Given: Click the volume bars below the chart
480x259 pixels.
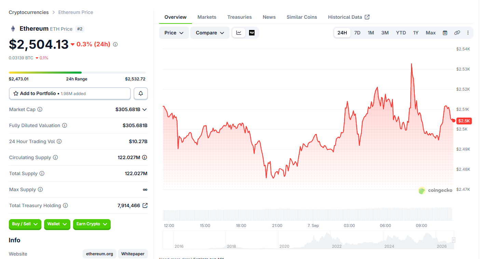Looking at the screenshot, I should [308, 214].
